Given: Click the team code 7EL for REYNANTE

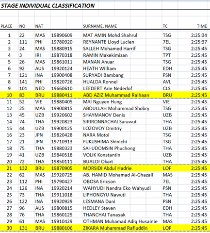Looking at the screenshot, I should [x=166, y=42].
